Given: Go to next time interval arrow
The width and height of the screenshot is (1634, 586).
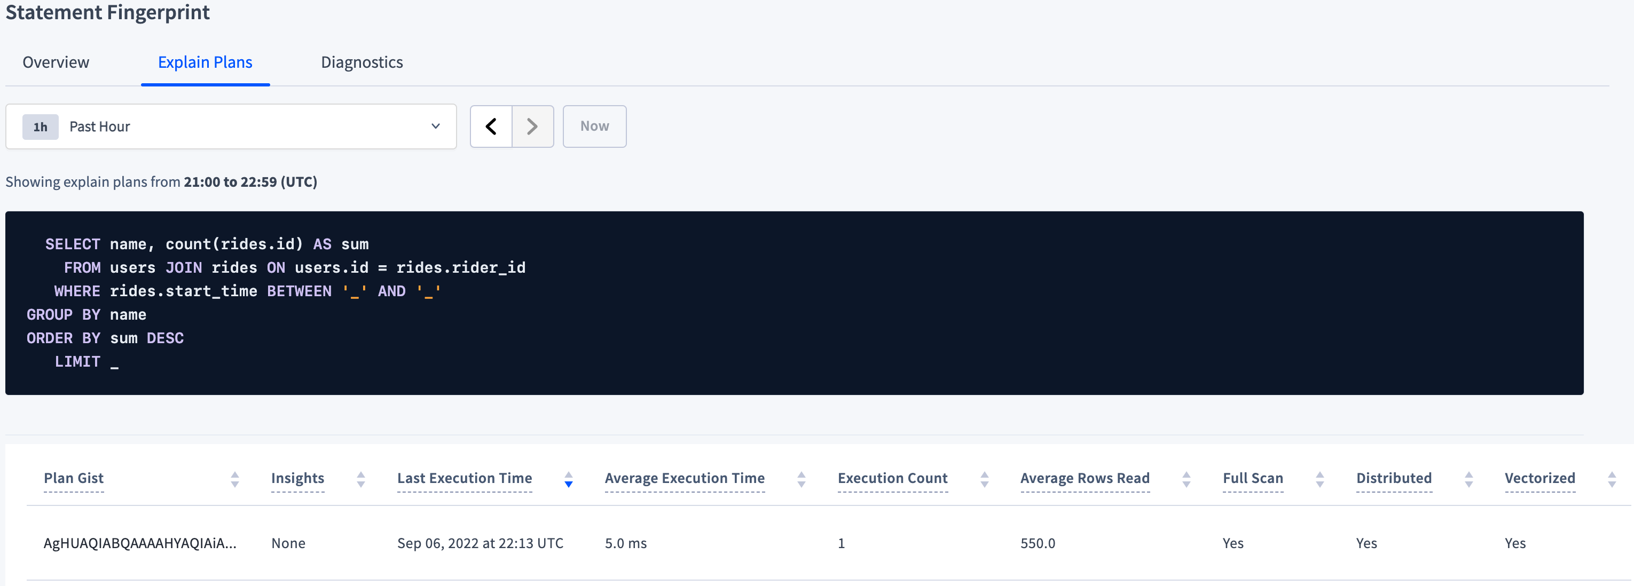Looking at the screenshot, I should [x=532, y=126].
